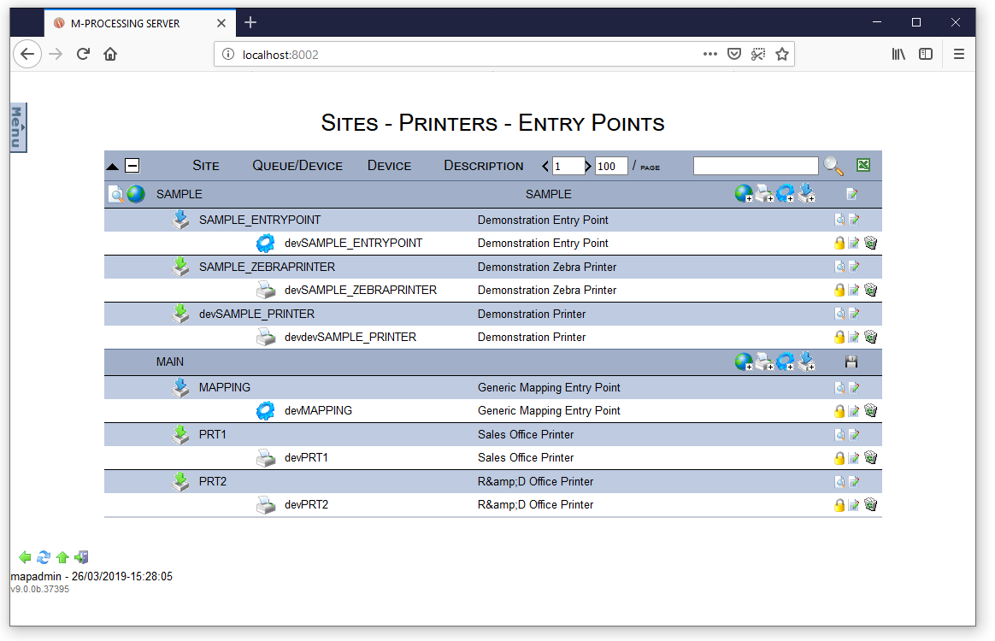
Task: Click the save floppy disk icon for MAIN
Action: click(x=851, y=362)
